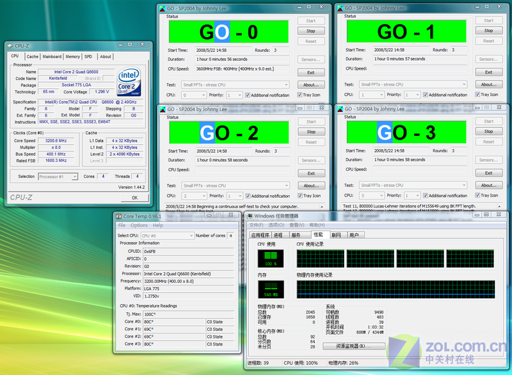Click the green GO - 3 status banner
Image resolution: width=512 pixels, height=375 pixels.
pos(406,132)
